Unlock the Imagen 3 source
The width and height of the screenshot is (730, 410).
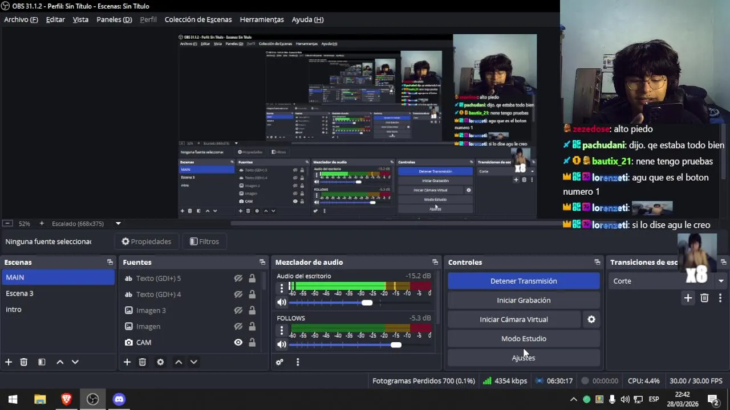coord(252,310)
